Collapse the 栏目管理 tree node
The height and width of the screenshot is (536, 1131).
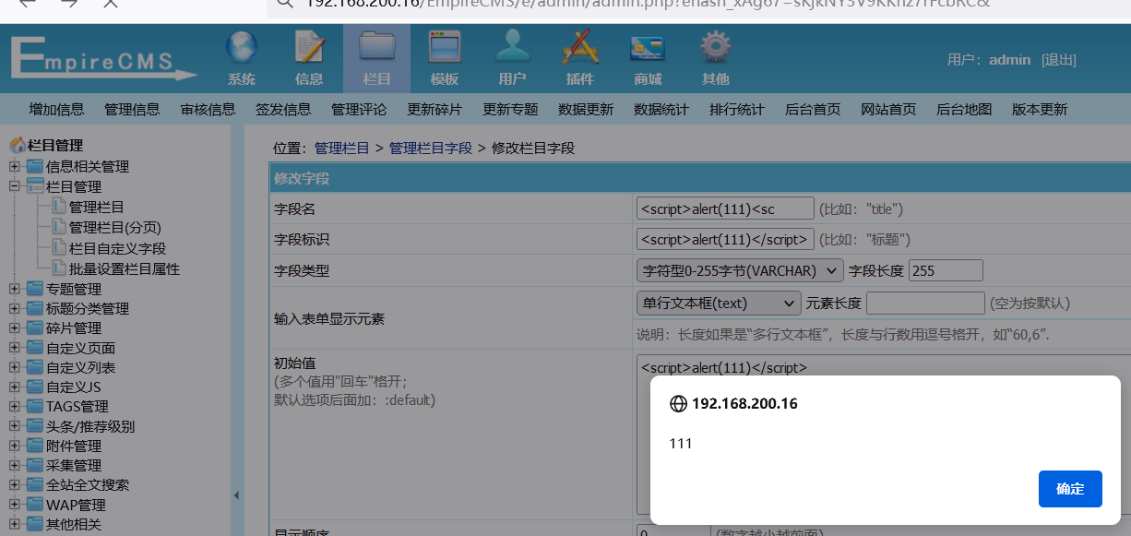(x=14, y=186)
